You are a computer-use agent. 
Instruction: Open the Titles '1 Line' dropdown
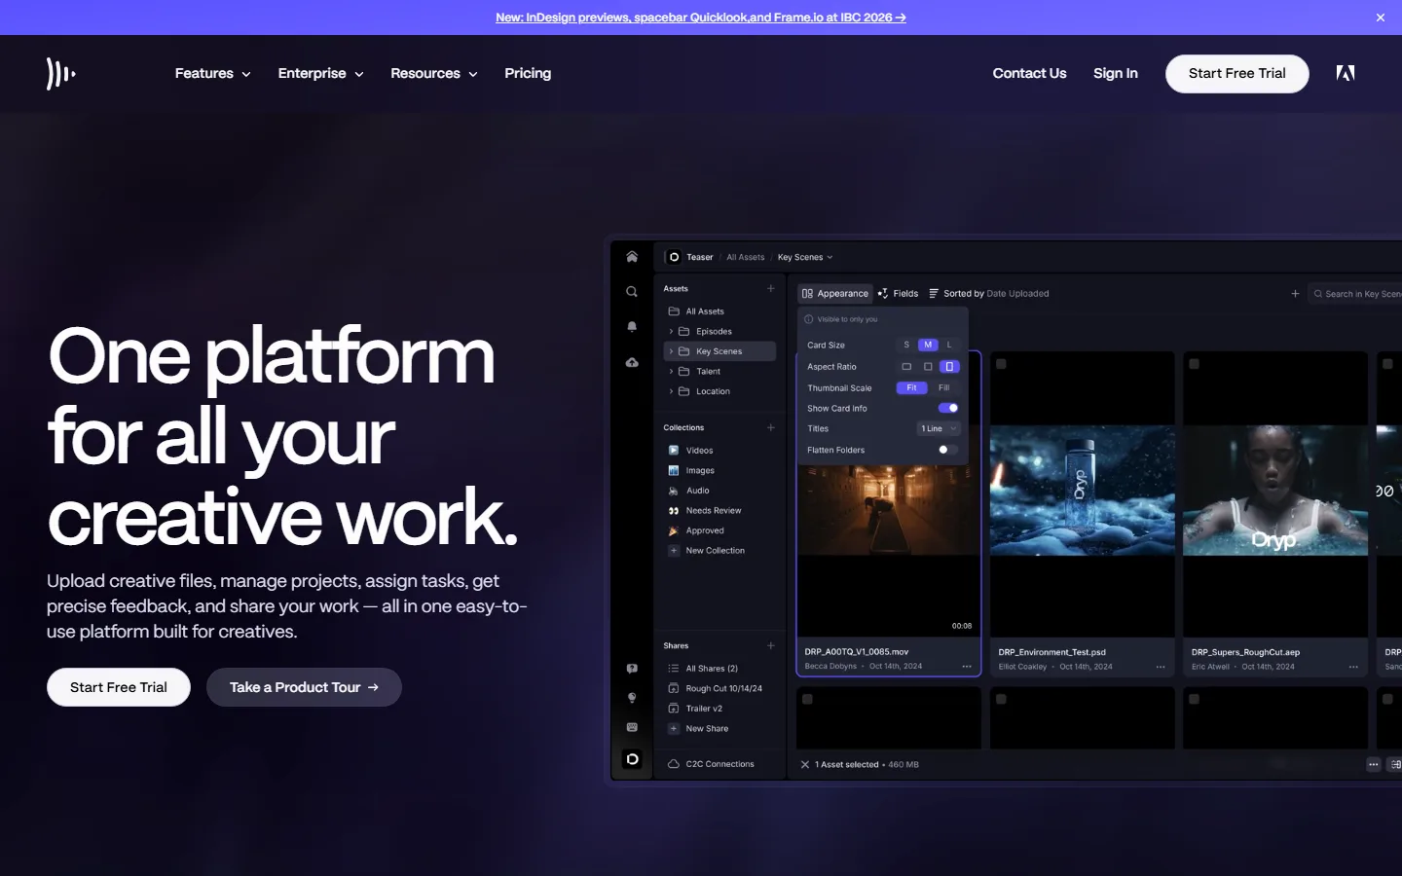pyautogui.click(x=939, y=428)
